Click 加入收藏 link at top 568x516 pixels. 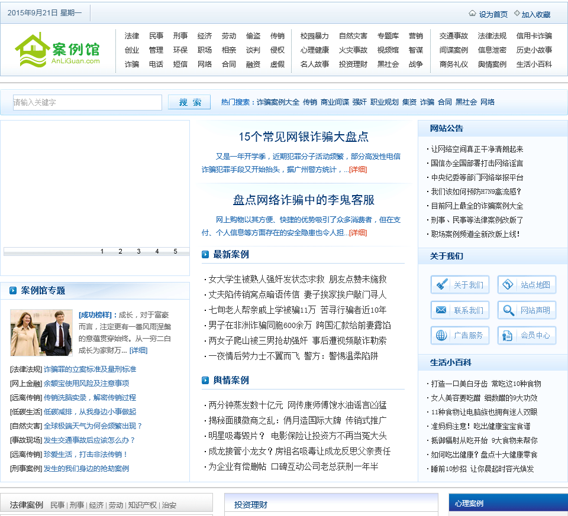536,14
